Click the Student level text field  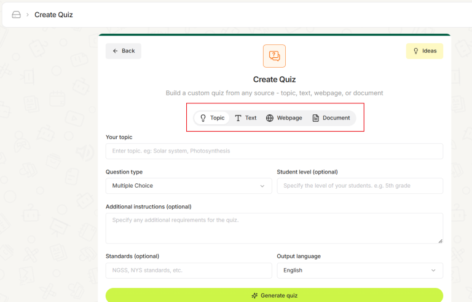pyautogui.click(x=360, y=186)
